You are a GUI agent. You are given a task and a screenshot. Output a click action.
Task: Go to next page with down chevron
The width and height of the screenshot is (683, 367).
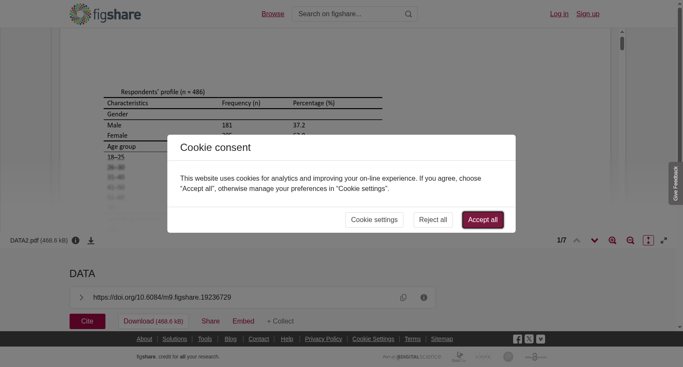click(595, 240)
